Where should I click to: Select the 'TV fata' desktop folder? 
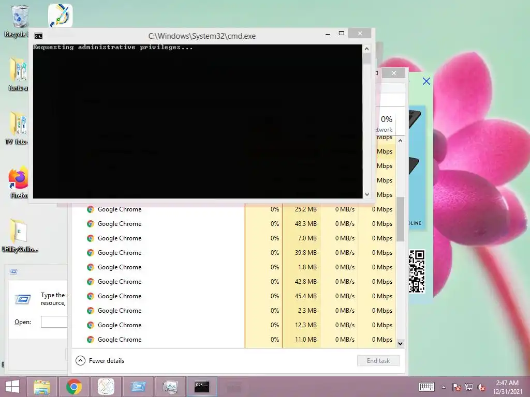pyautogui.click(x=17, y=128)
